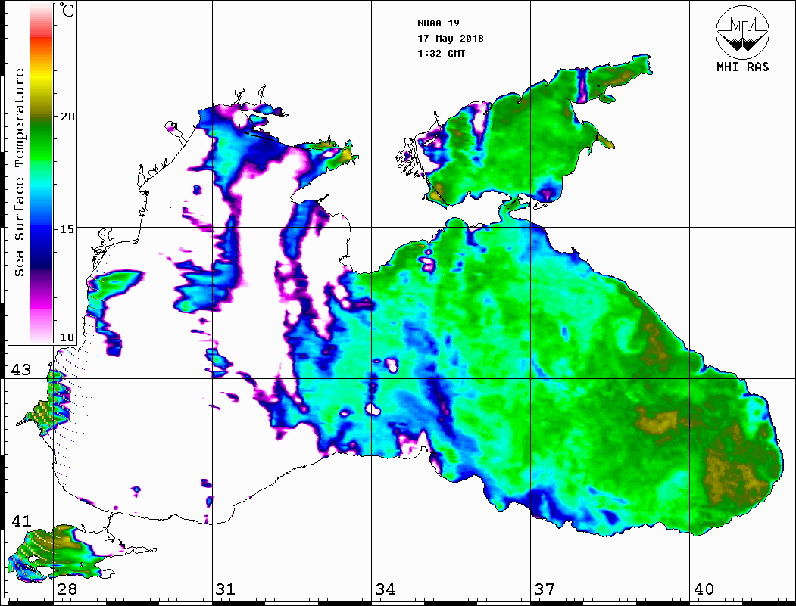
Task: Click longitude label 28
Action: 67,589
